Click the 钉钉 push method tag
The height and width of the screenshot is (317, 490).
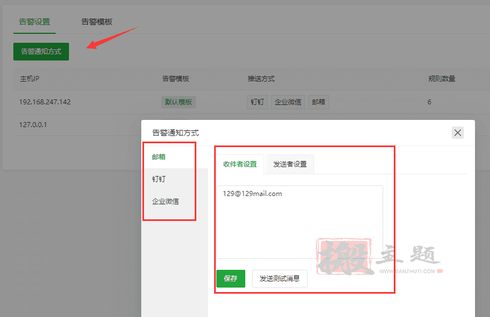[257, 102]
